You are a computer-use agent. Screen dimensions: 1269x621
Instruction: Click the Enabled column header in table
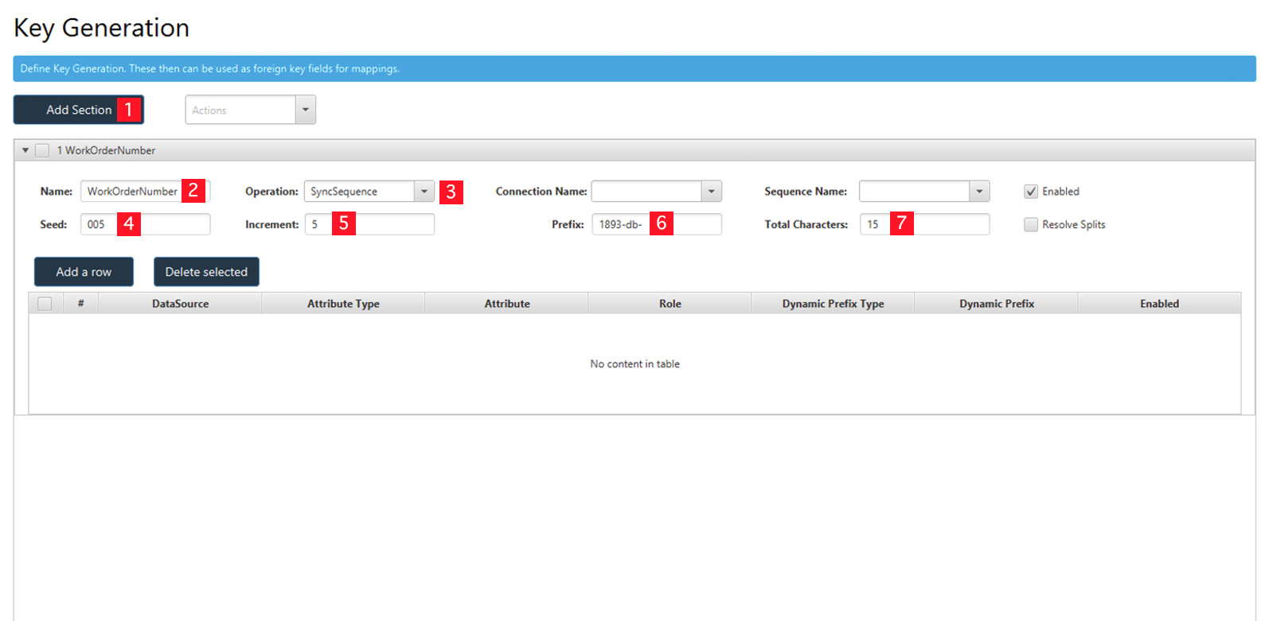tap(1159, 304)
